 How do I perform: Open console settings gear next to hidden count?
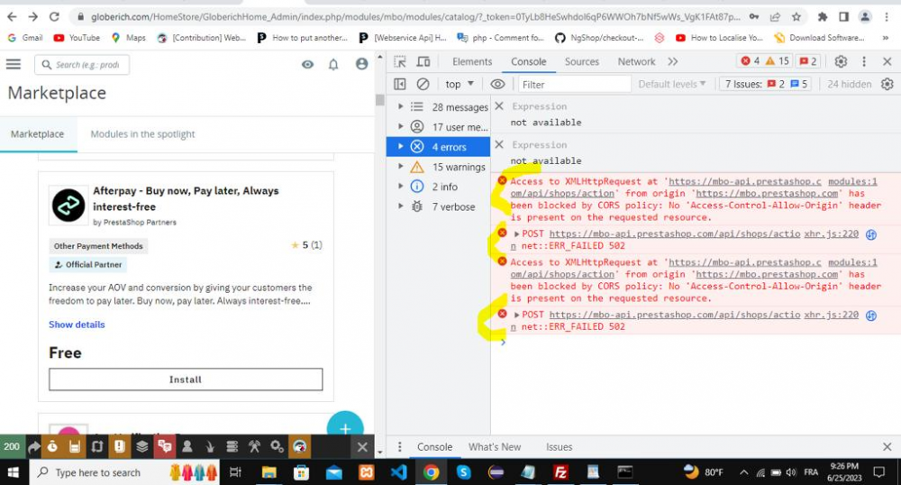coord(887,84)
